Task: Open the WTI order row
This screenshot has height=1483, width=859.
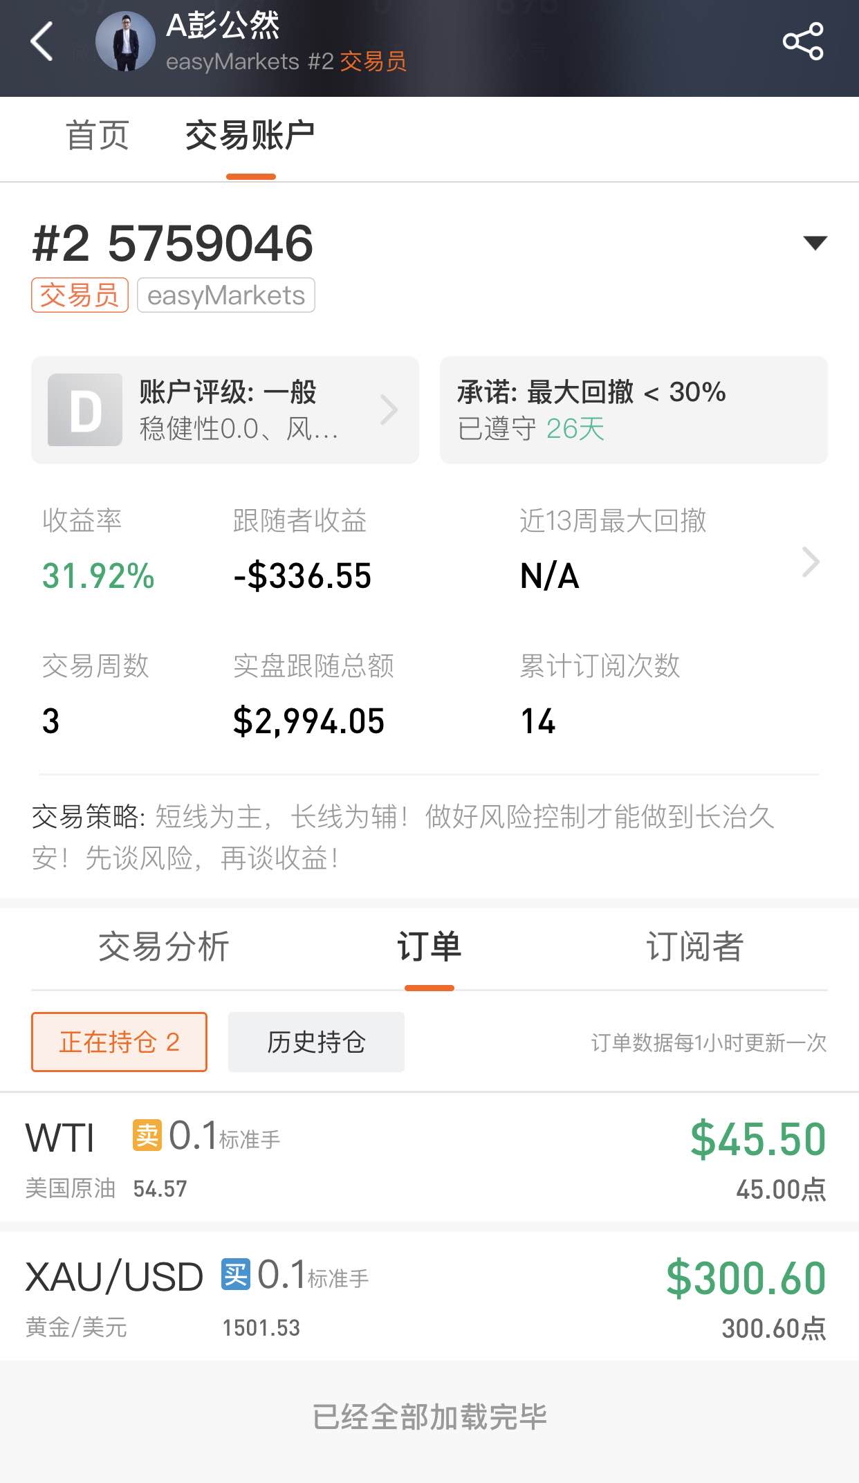Action: pos(429,1158)
